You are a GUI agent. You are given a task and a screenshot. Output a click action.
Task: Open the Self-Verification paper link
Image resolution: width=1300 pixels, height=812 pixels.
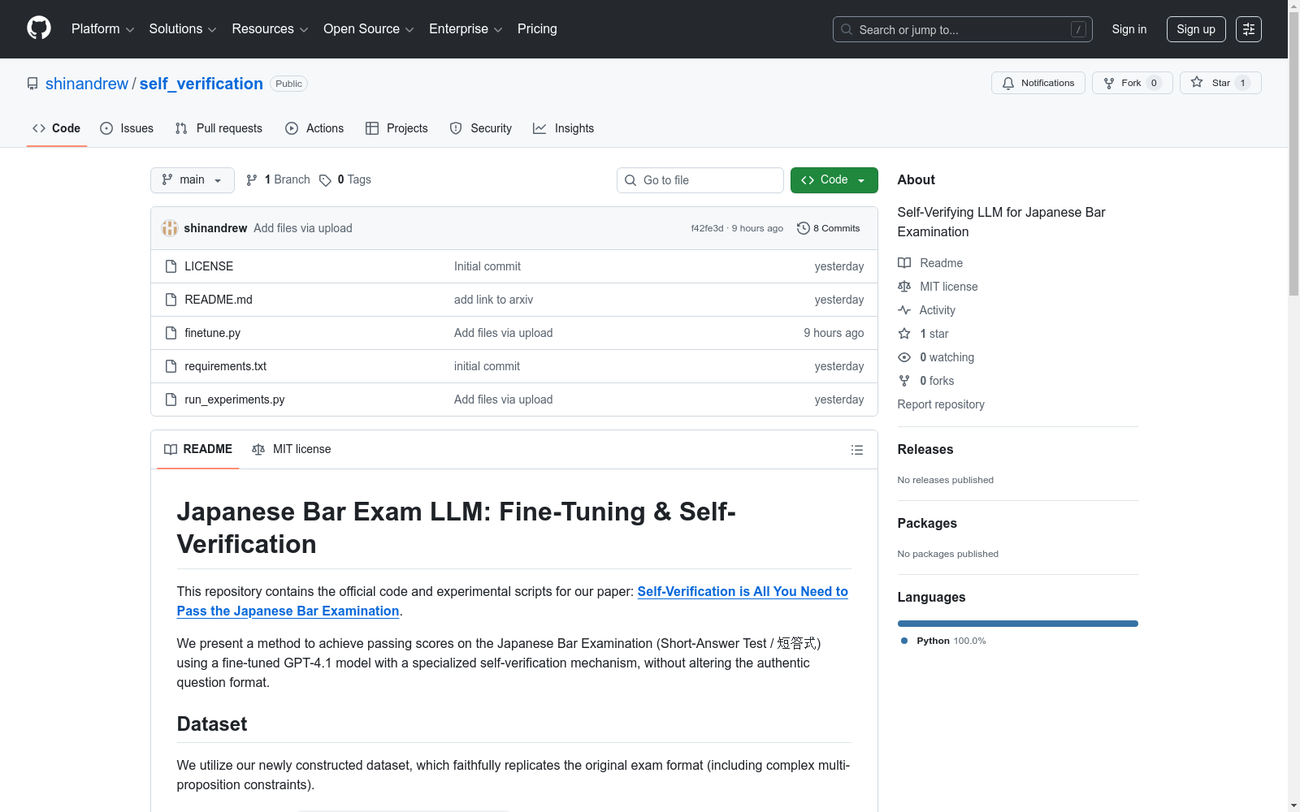[x=513, y=602]
